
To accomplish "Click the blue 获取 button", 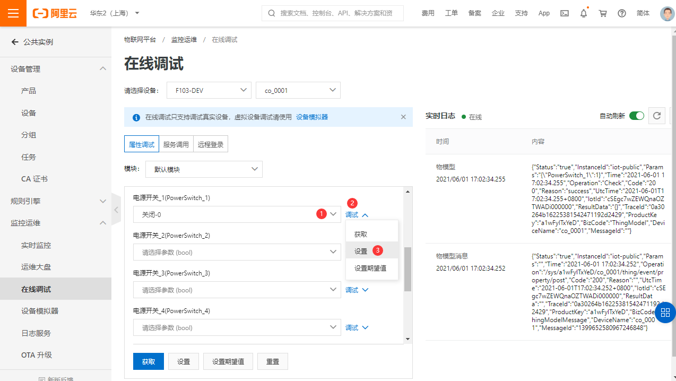I will point(149,361).
